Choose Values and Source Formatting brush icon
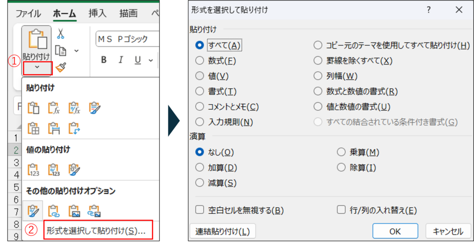This screenshot has width=474, height=246. (x=74, y=170)
